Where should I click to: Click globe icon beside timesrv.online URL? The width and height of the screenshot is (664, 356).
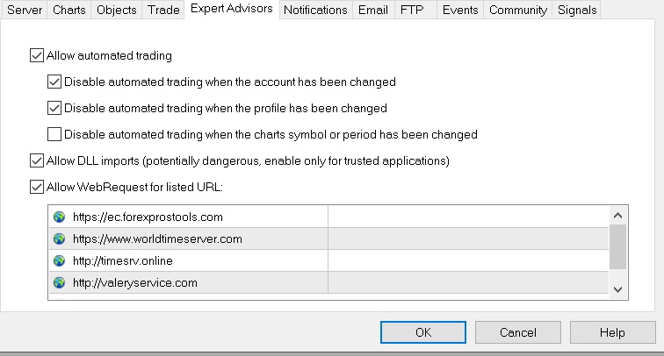click(60, 261)
